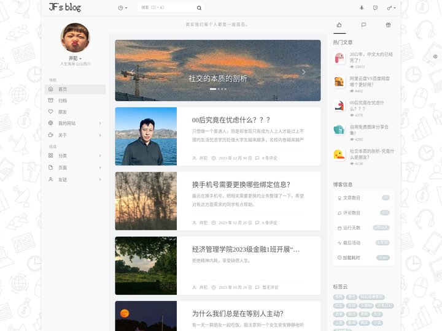The height and width of the screenshot is (331, 442).
Task: Click sunset trees thumbnail image
Action: point(145,201)
